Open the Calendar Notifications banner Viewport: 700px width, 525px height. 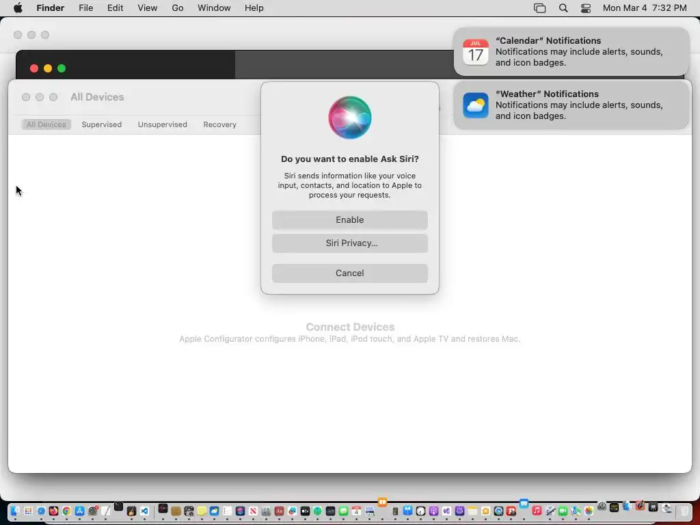click(x=571, y=52)
